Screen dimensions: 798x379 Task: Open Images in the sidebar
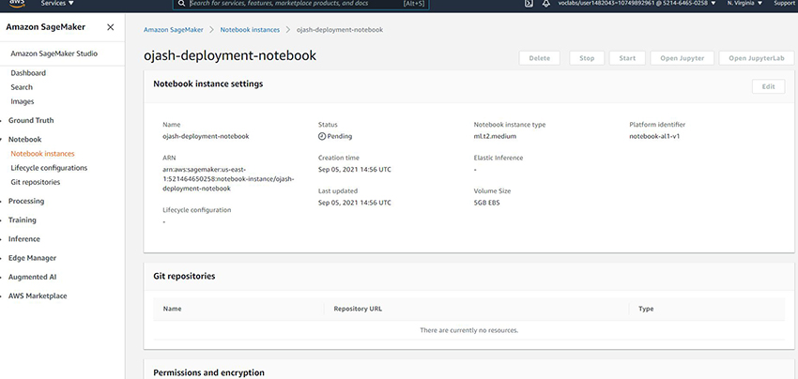[x=23, y=101]
